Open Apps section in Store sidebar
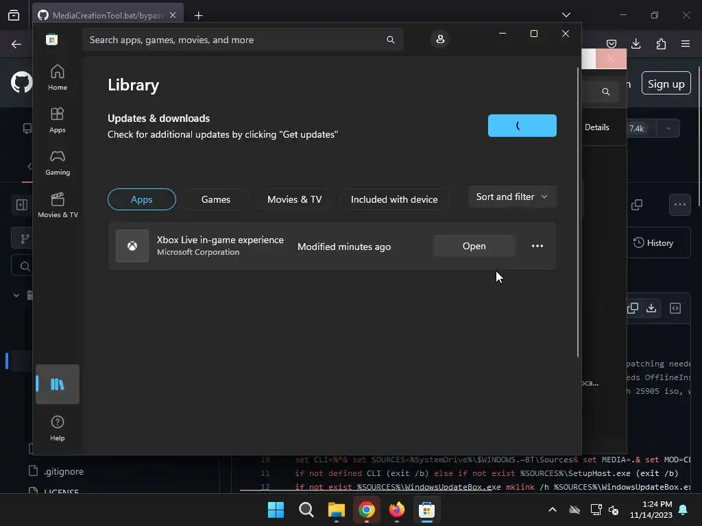Viewport: 702px width, 526px height. click(x=58, y=121)
